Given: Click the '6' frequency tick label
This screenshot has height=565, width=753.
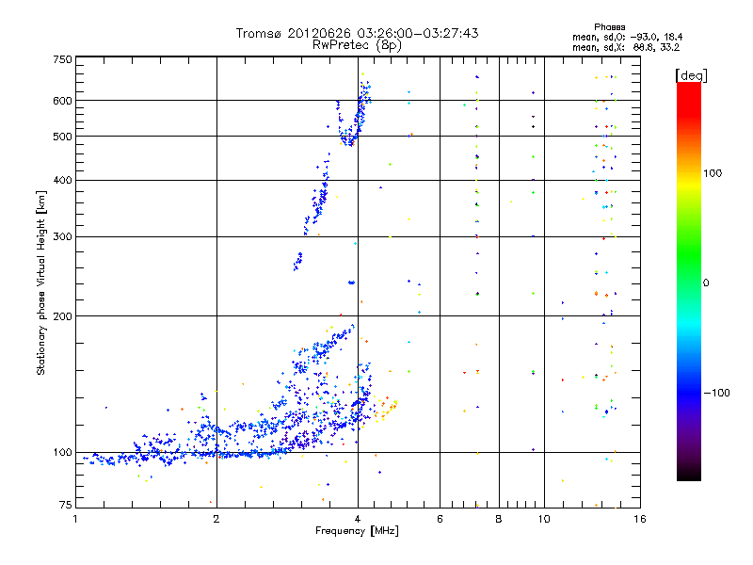Looking at the screenshot, I should (x=440, y=519).
